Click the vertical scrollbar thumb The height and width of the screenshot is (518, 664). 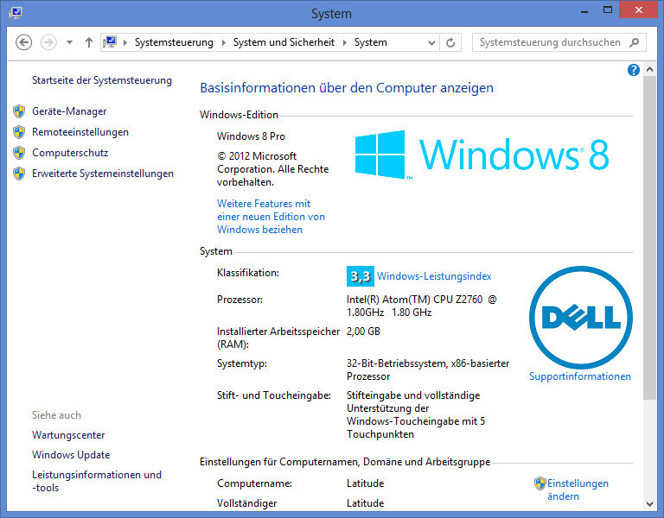pyautogui.click(x=649, y=237)
